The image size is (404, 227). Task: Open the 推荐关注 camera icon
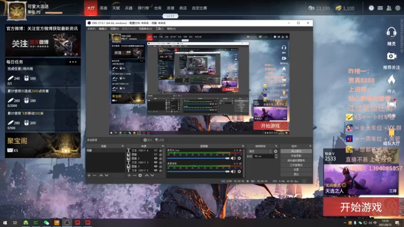tap(391, 56)
